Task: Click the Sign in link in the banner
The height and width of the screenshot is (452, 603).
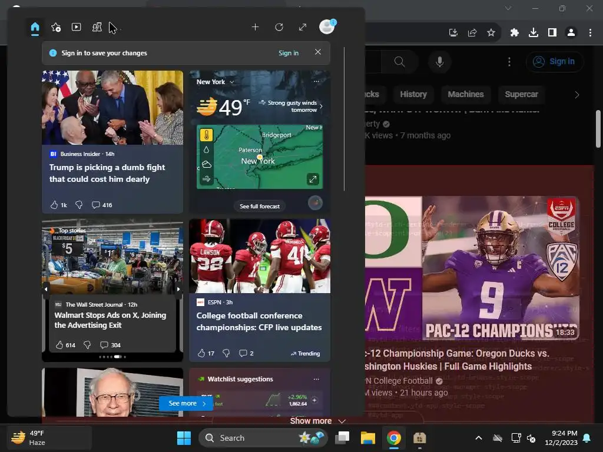Action: tap(289, 53)
